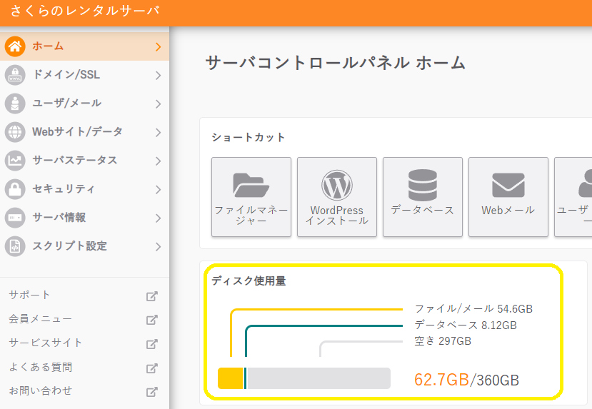Click the teal database usage bar segment
The width and height of the screenshot is (592, 409).
coord(246,378)
